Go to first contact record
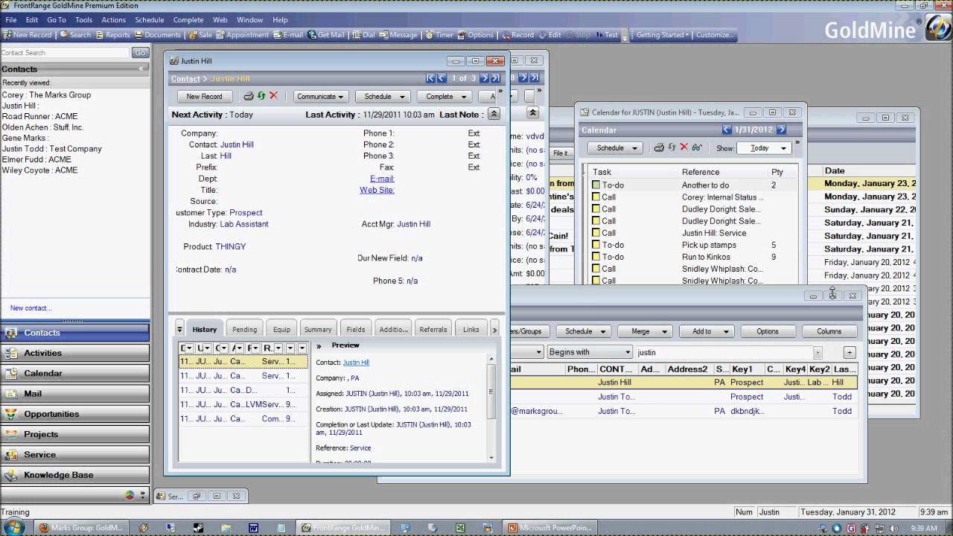This screenshot has width=953, height=536. (430, 78)
